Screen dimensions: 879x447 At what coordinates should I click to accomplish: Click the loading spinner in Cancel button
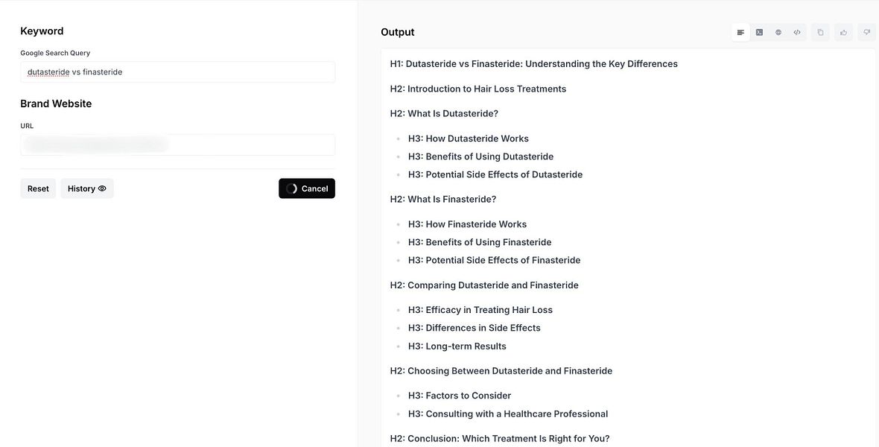(x=291, y=188)
